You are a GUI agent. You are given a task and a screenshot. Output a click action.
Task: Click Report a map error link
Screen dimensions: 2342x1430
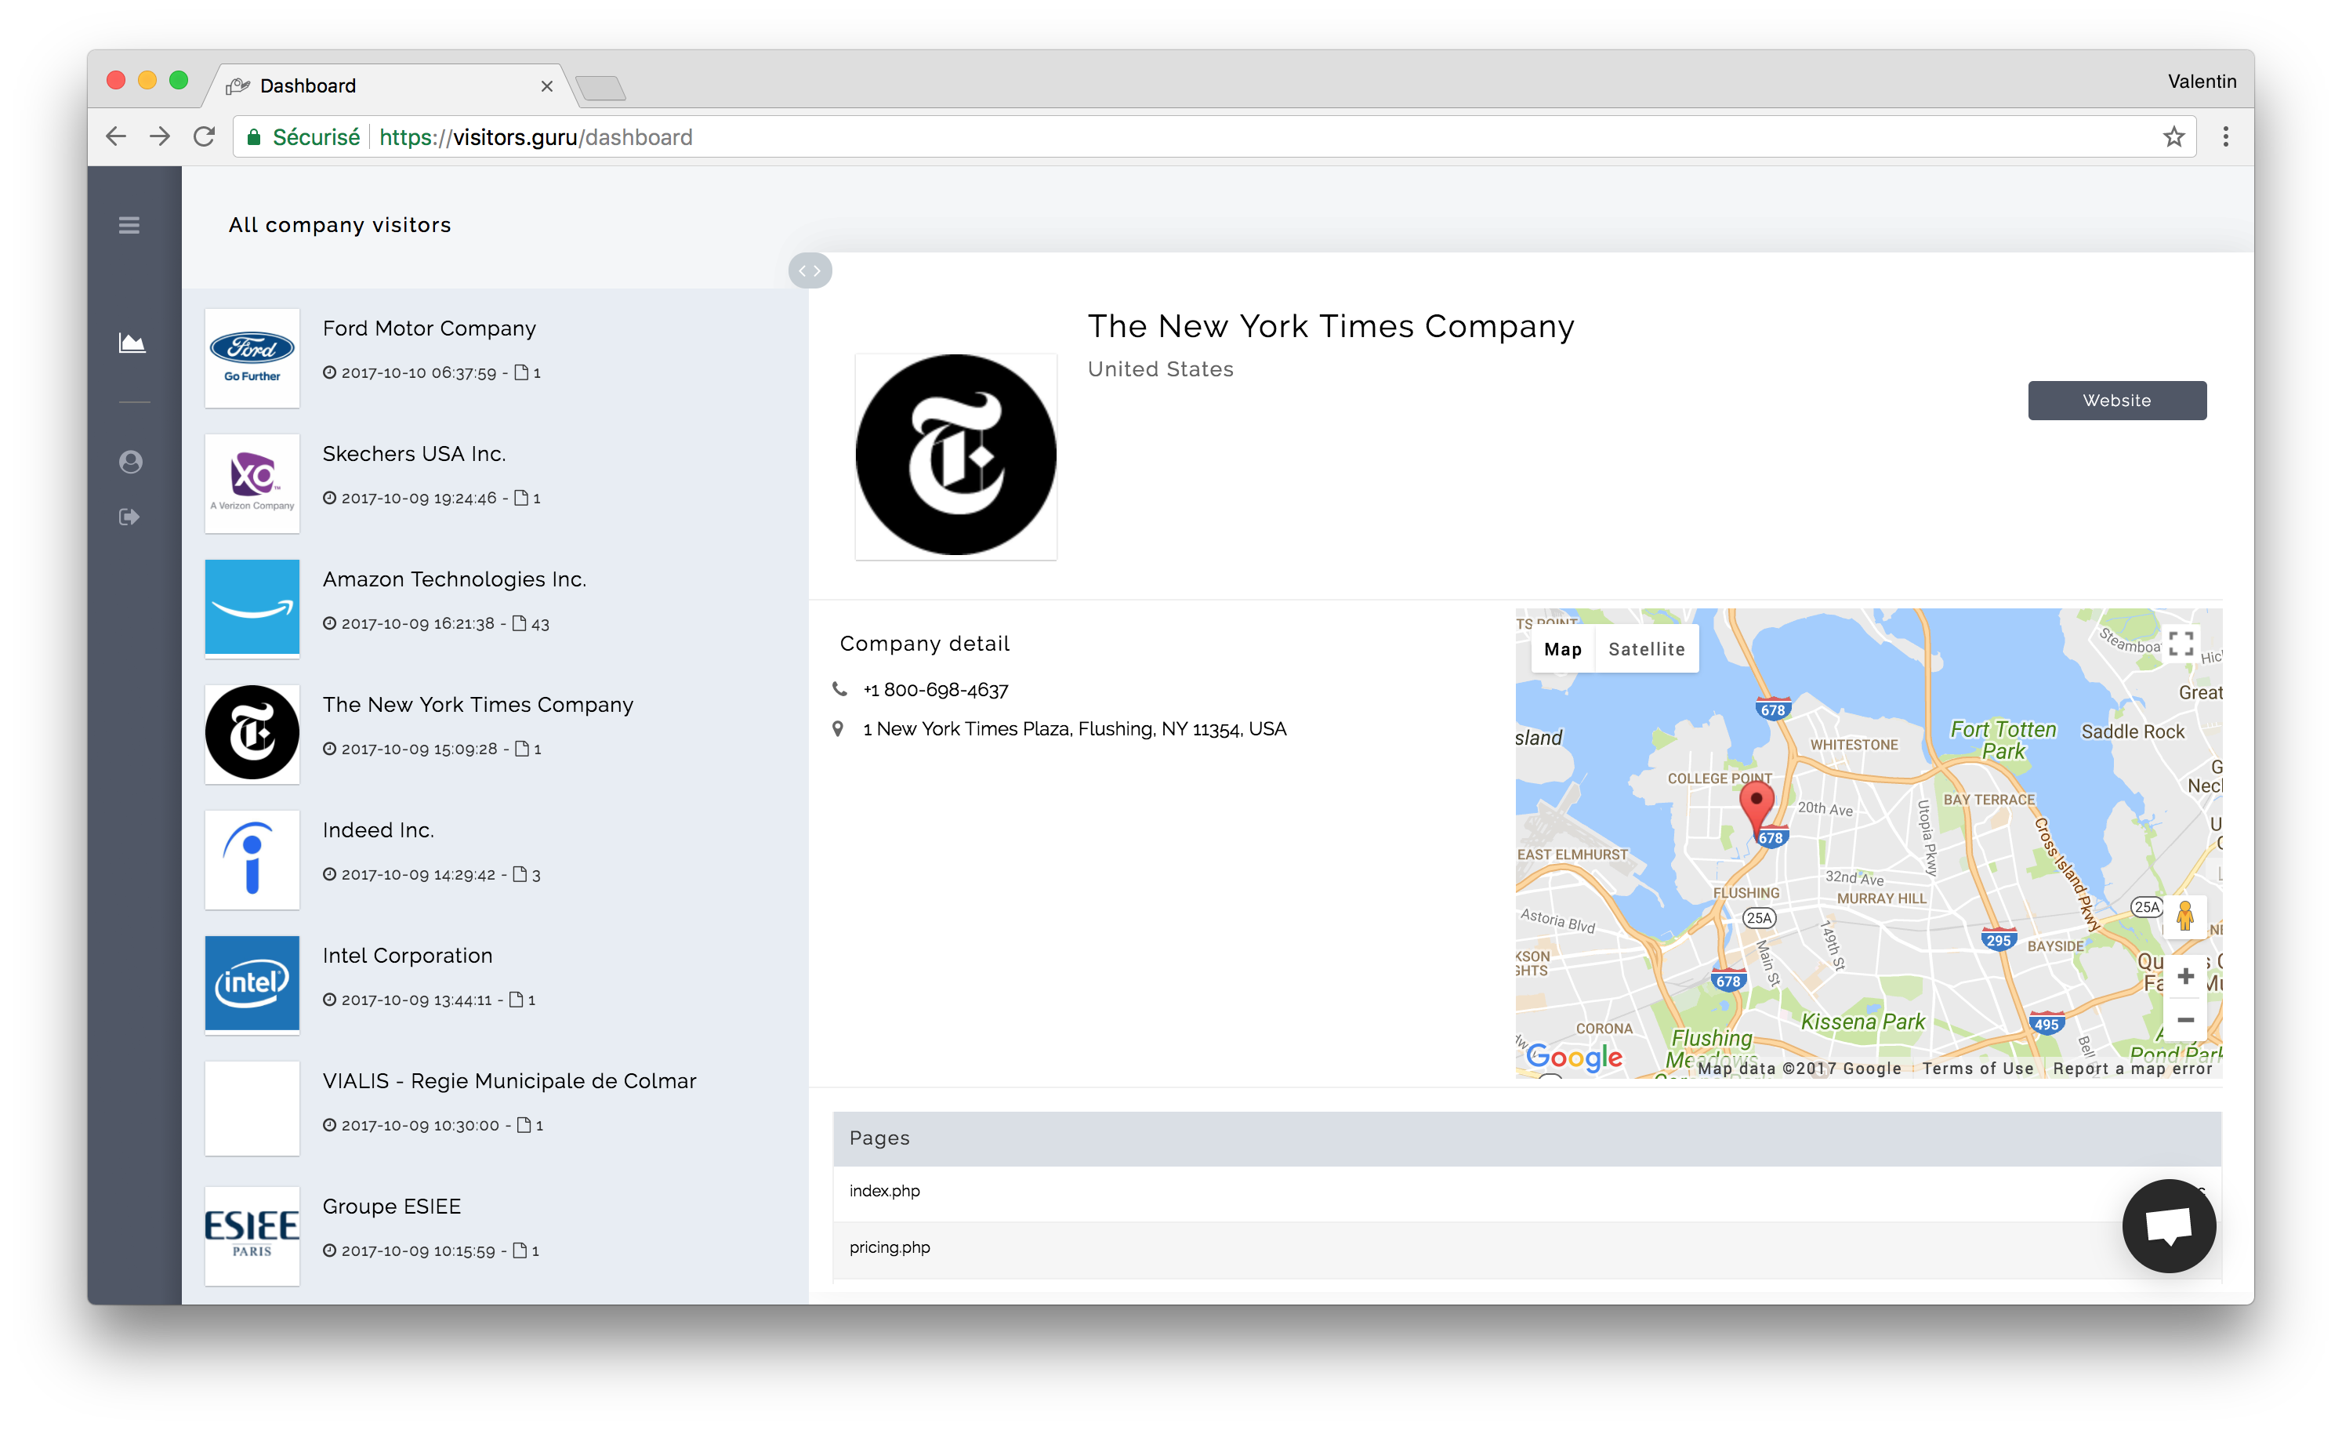click(x=2132, y=1068)
